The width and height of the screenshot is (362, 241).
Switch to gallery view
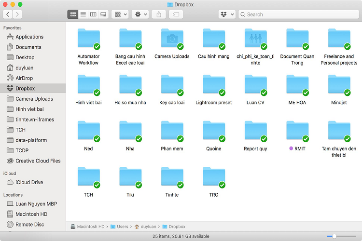(x=103, y=14)
